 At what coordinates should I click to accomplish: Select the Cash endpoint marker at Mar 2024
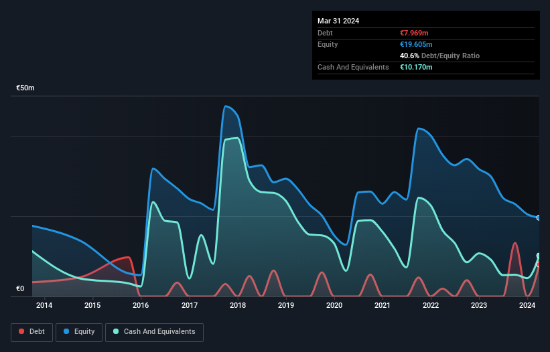point(539,256)
